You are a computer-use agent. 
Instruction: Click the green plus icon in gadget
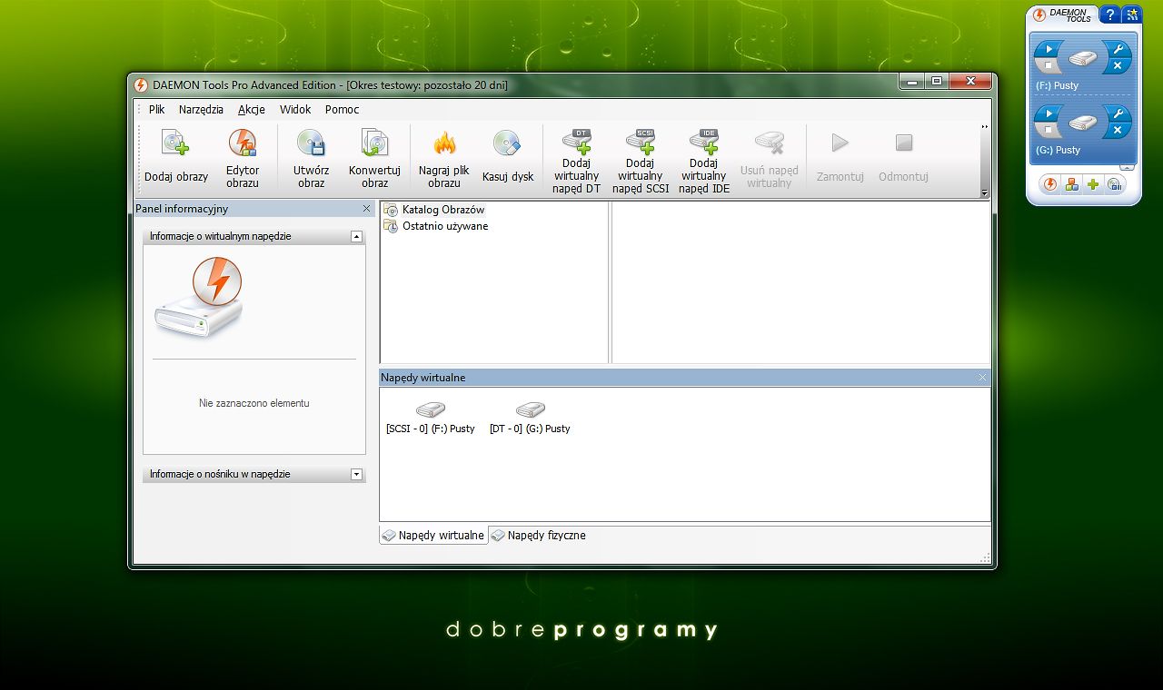(1093, 184)
